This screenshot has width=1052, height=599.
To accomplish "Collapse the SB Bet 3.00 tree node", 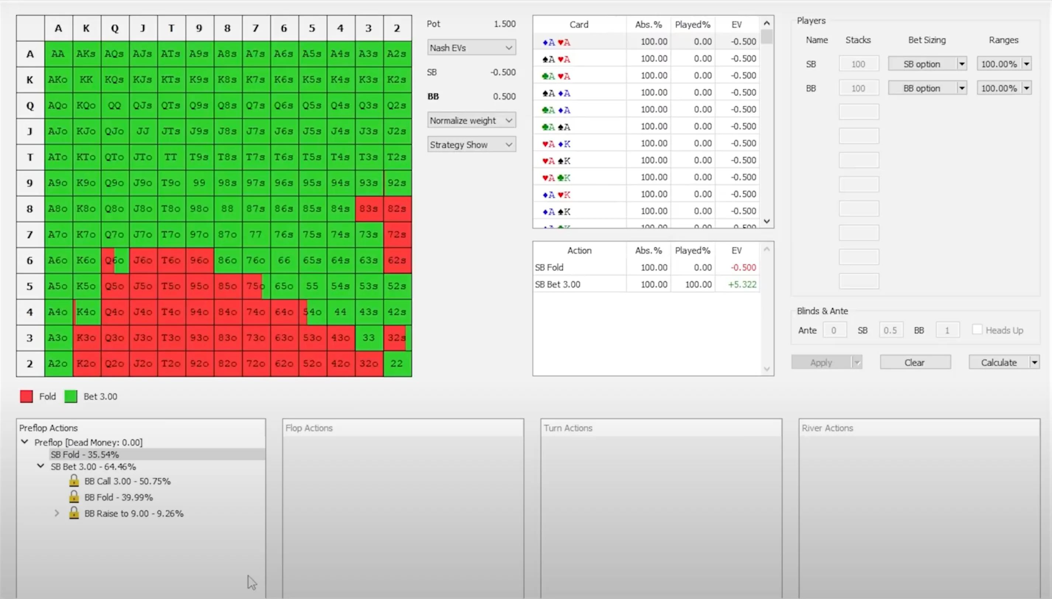I will click(41, 466).
